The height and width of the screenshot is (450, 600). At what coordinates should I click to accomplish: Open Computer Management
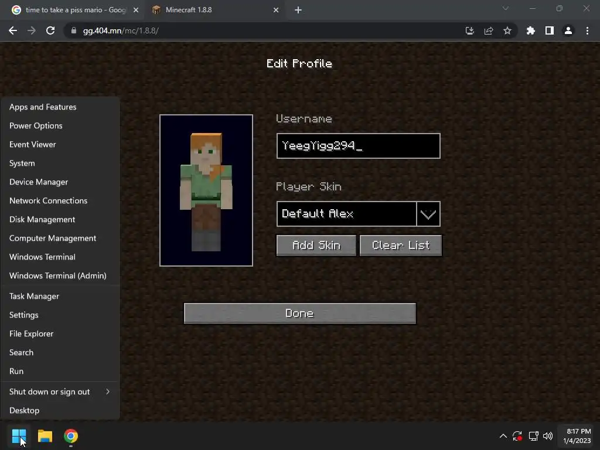pyautogui.click(x=60, y=238)
